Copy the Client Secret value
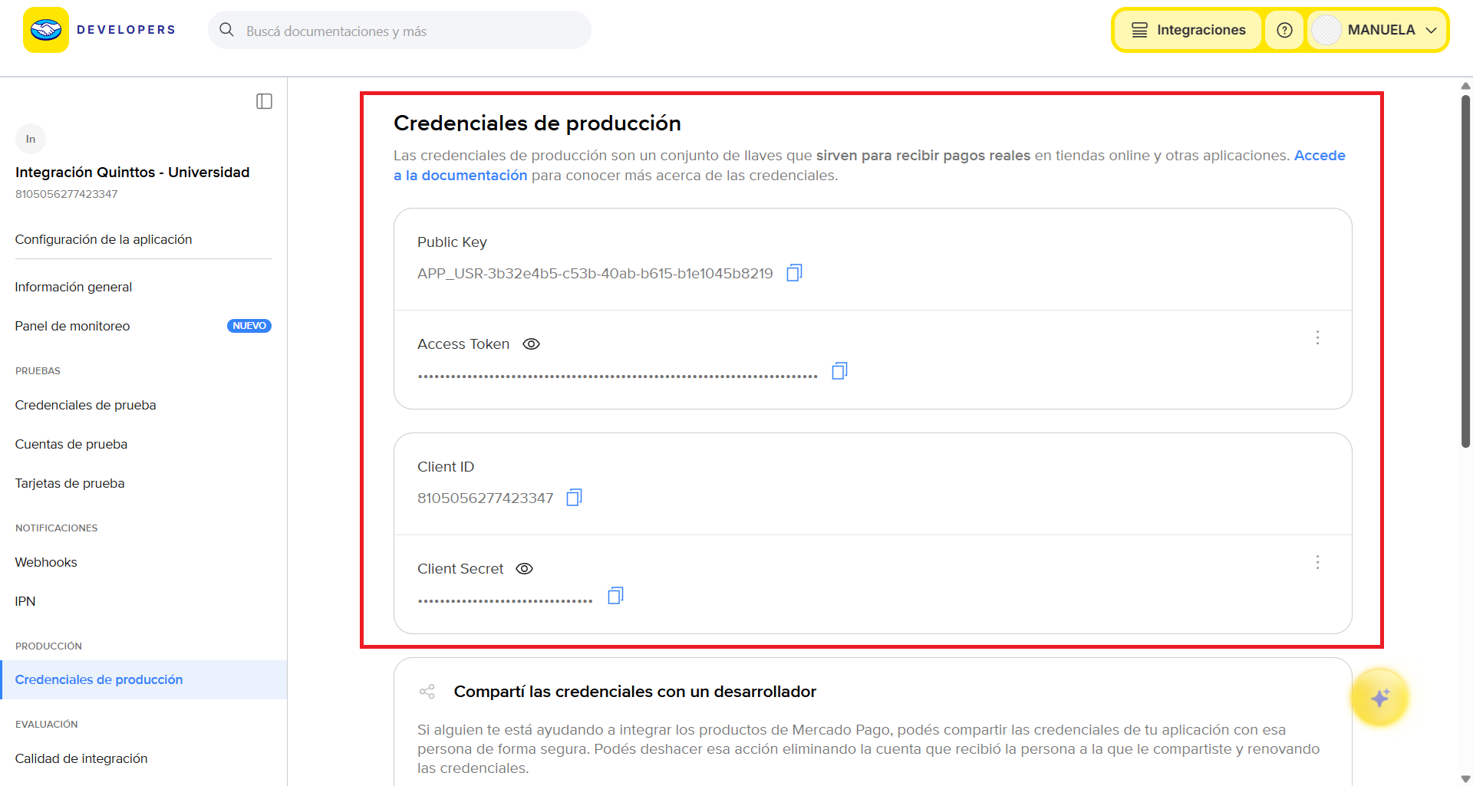The image size is (1473, 786). (x=615, y=596)
